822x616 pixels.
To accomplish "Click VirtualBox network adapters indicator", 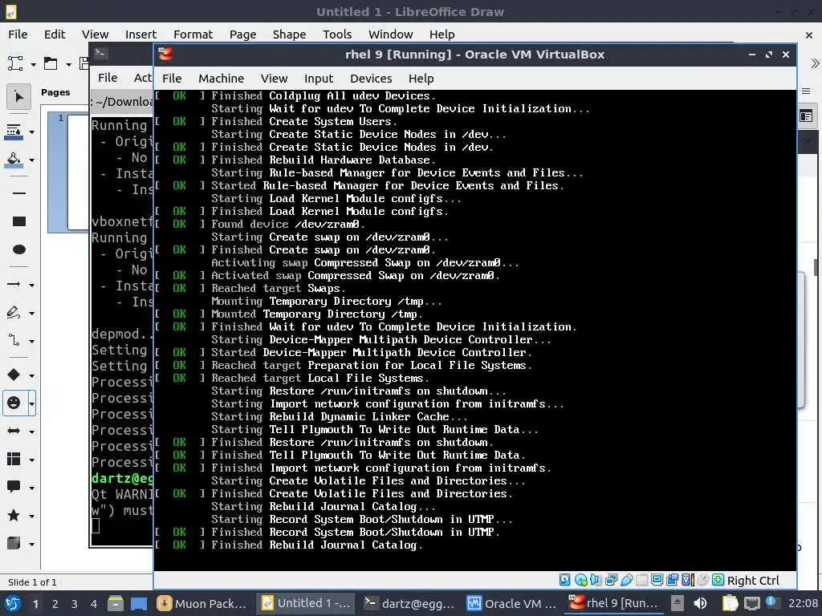I will point(611,580).
